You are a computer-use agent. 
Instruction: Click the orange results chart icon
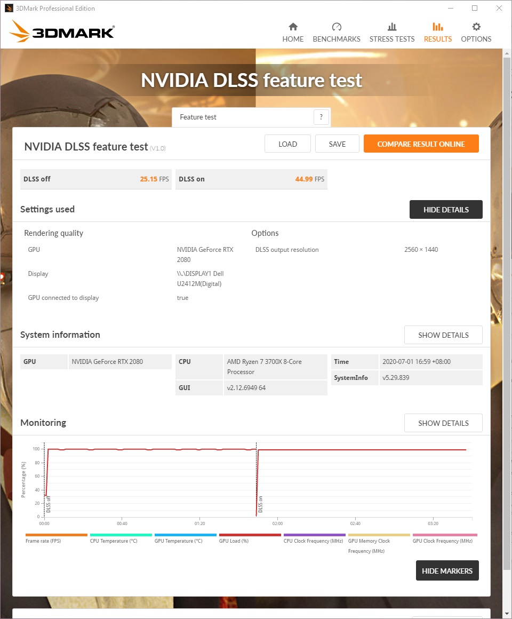pyautogui.click(x=437, y=27)
